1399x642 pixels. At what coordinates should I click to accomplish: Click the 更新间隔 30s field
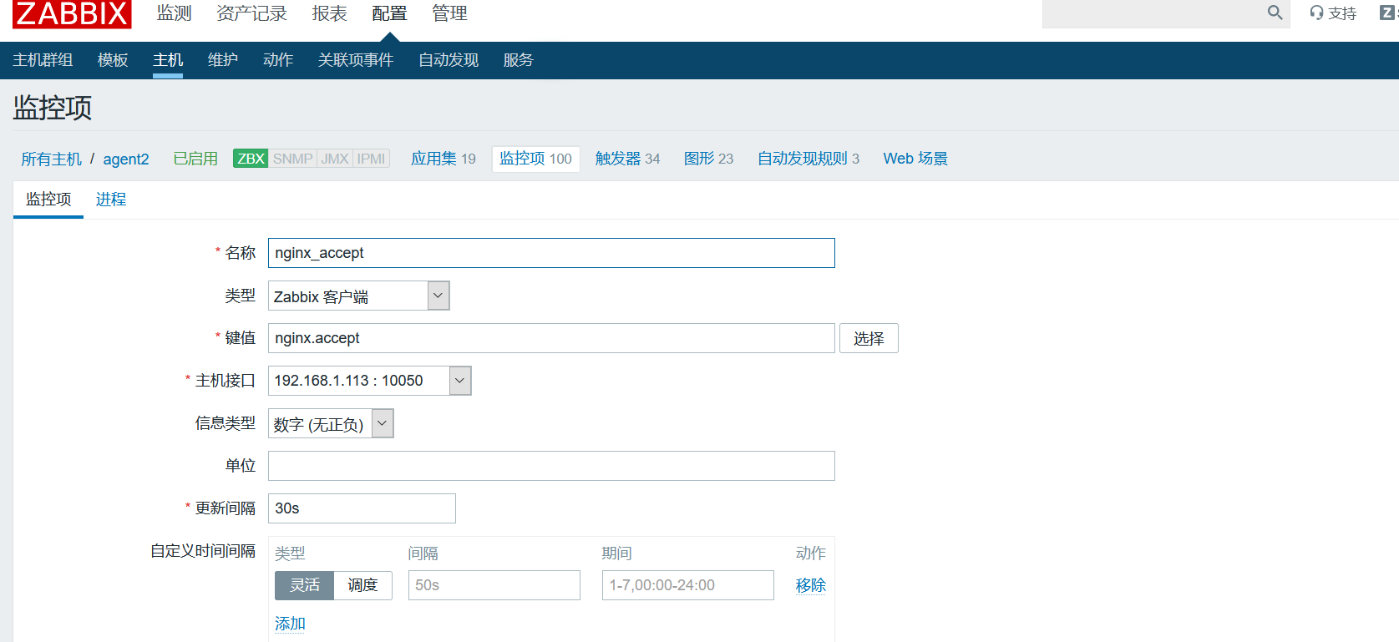pyautogui.click(x=362, y=508)
